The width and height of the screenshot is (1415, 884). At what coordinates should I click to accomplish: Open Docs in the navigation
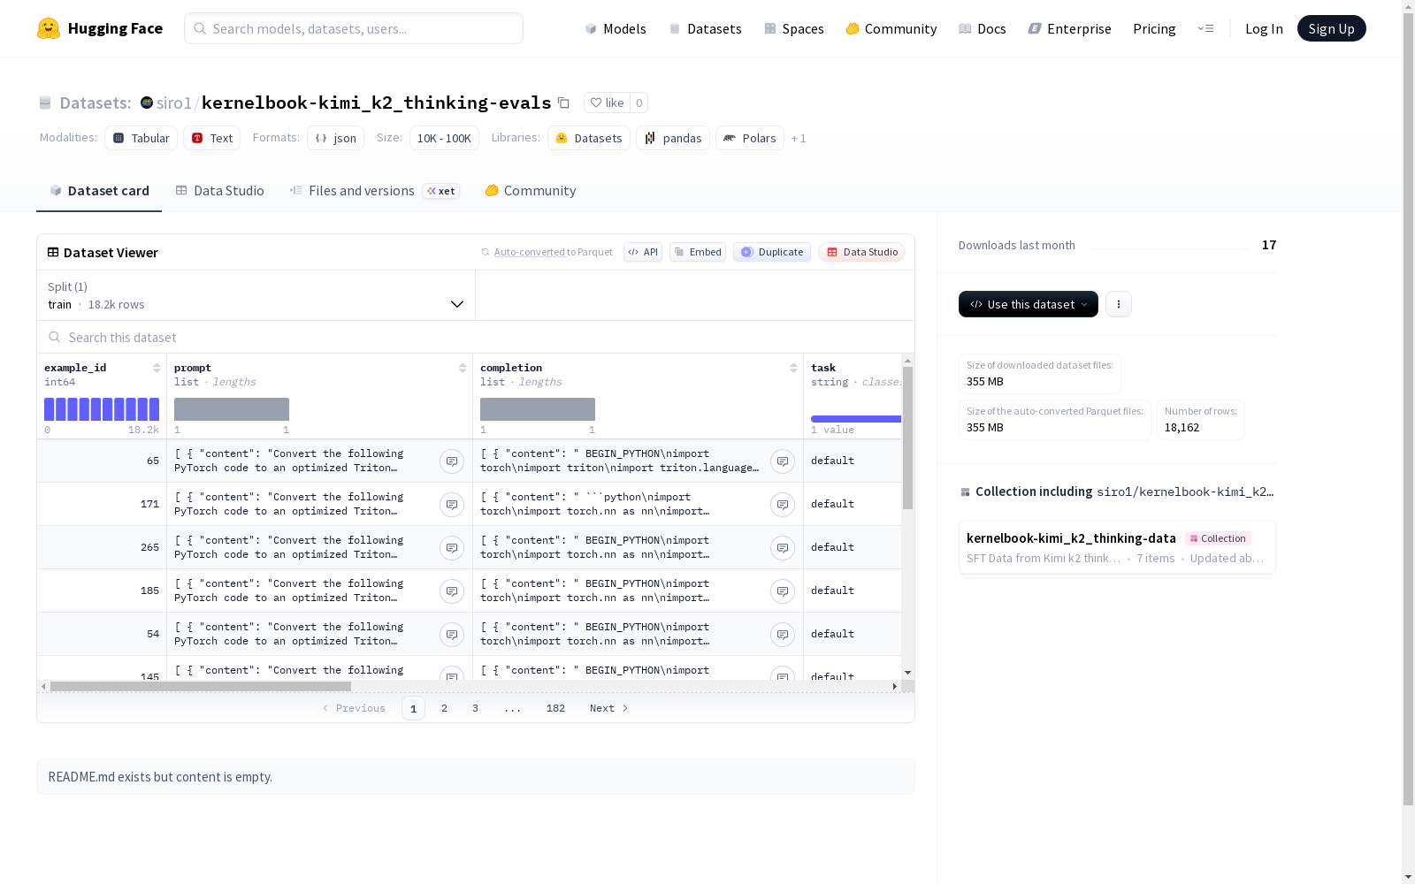pyautogui.click(x=983, y=28)
